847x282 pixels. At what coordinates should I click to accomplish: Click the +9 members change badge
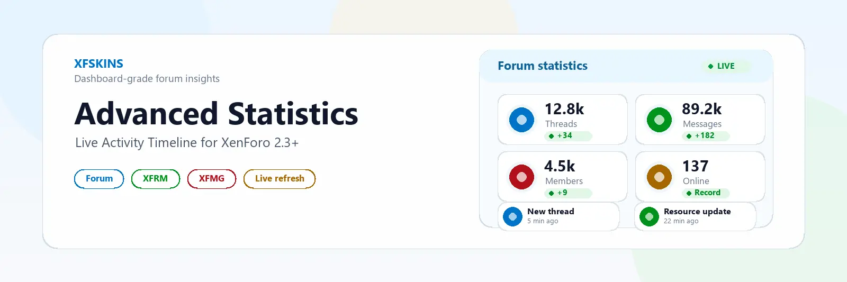pyautogui.click(x=568, y=193)
